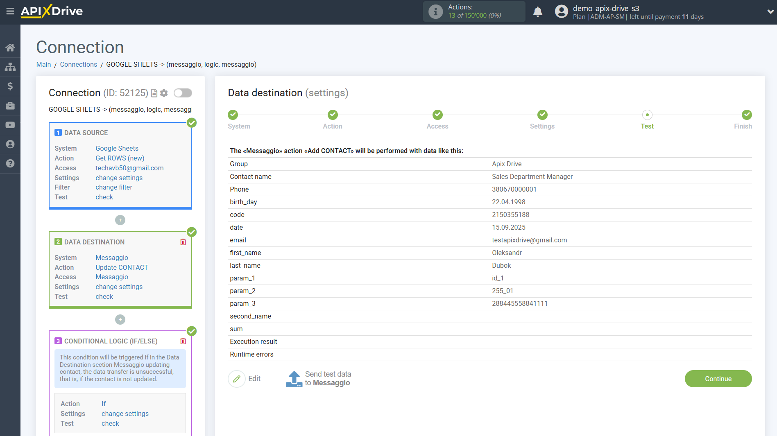Open the briefcase sidebar icon

(10, 106)
